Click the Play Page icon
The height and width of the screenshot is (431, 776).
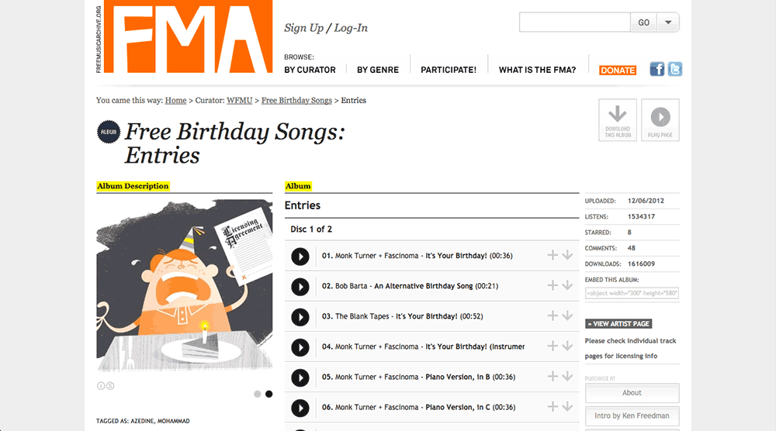coord(660,120)
